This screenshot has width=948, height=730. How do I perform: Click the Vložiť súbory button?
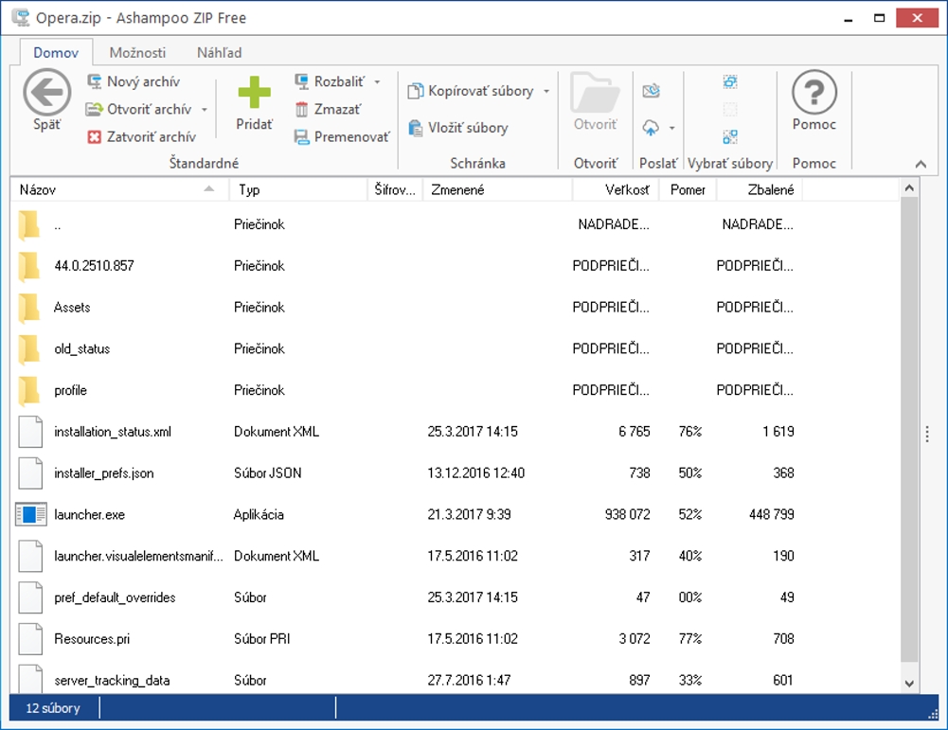(x=457, y=128)
